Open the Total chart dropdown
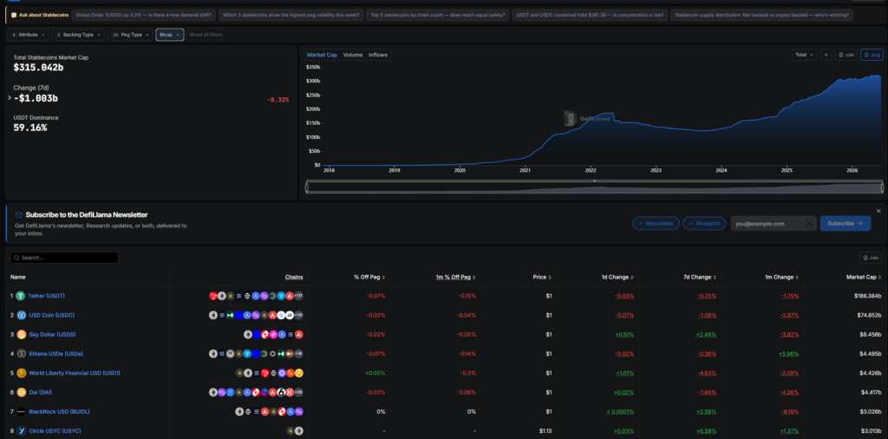Image resolution: width=888 pixels, height=439 pixels. [805, 55]
